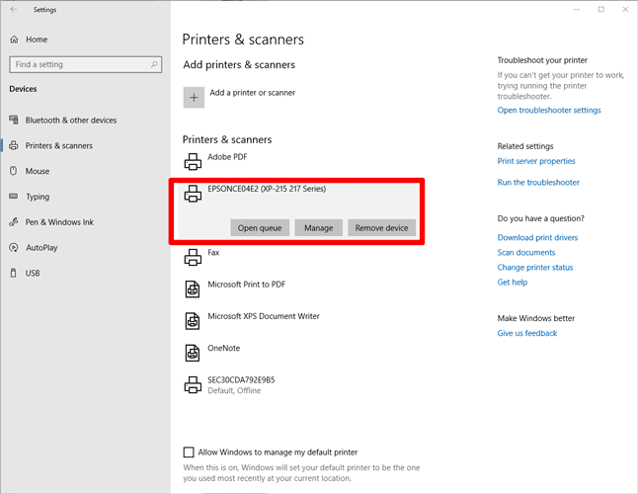Click the Get help link
Image resolution: width=638 pixels, height=494 pixels.
(x=512, y=282)
